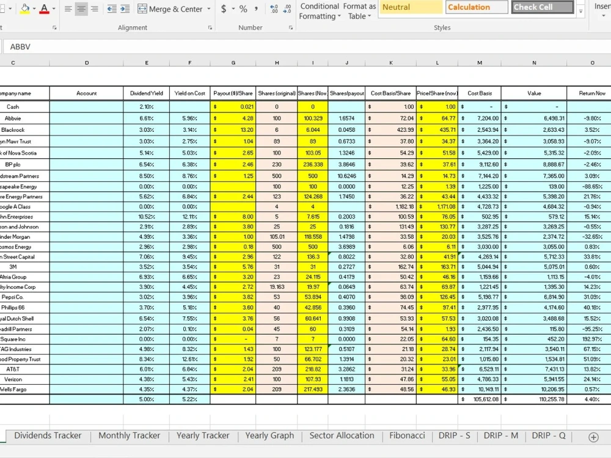Image resolution: width=611 pixels, height=458 pixels.
Task: Click the formula bar containing ABBV
Action: pos(307,47)
